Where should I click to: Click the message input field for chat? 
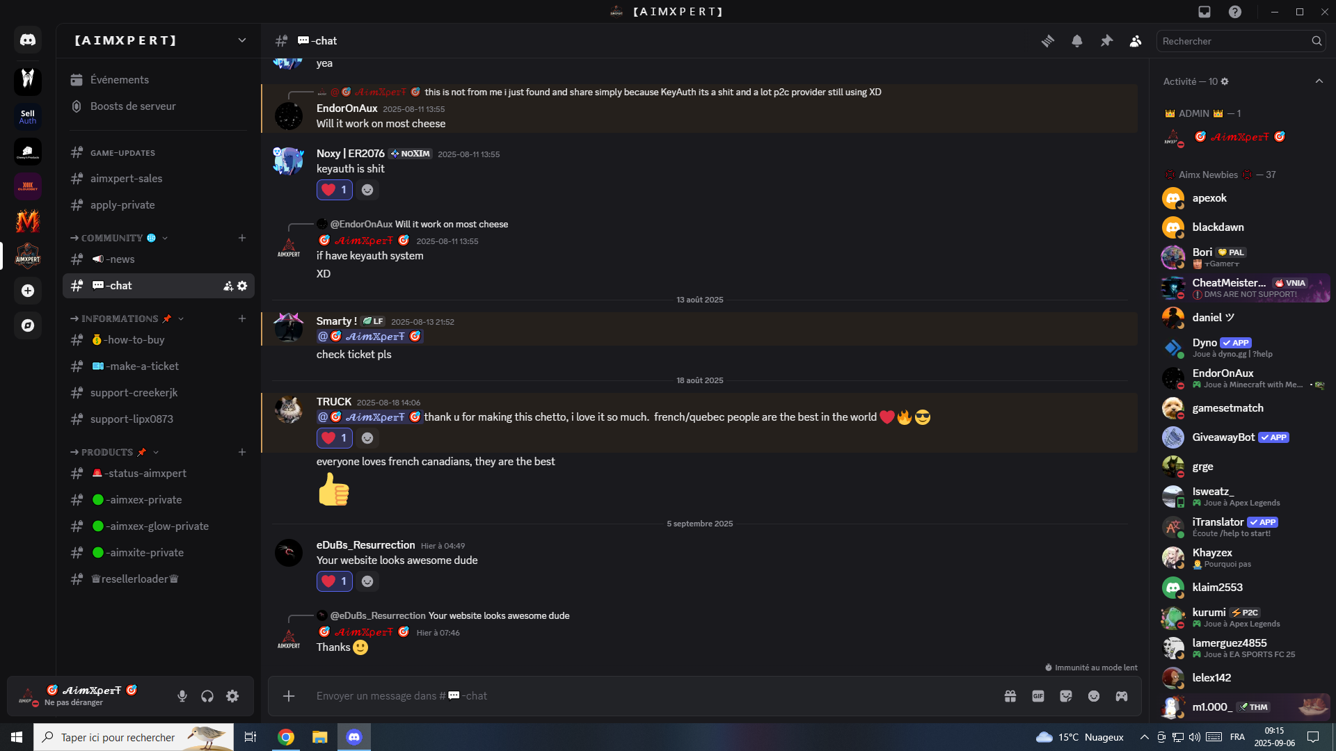(x=647, y=696)
